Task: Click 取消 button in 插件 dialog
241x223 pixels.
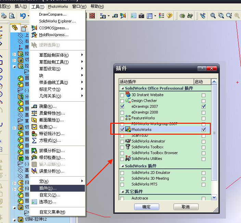Action: pos(186,207)
